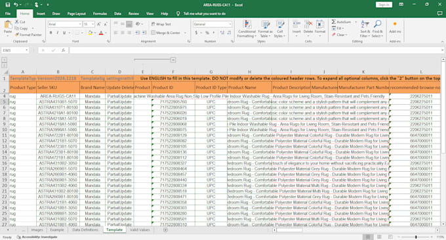Apply yellow fill color bucket
Viewport: 446px width, 240px height.
point(90,33)
